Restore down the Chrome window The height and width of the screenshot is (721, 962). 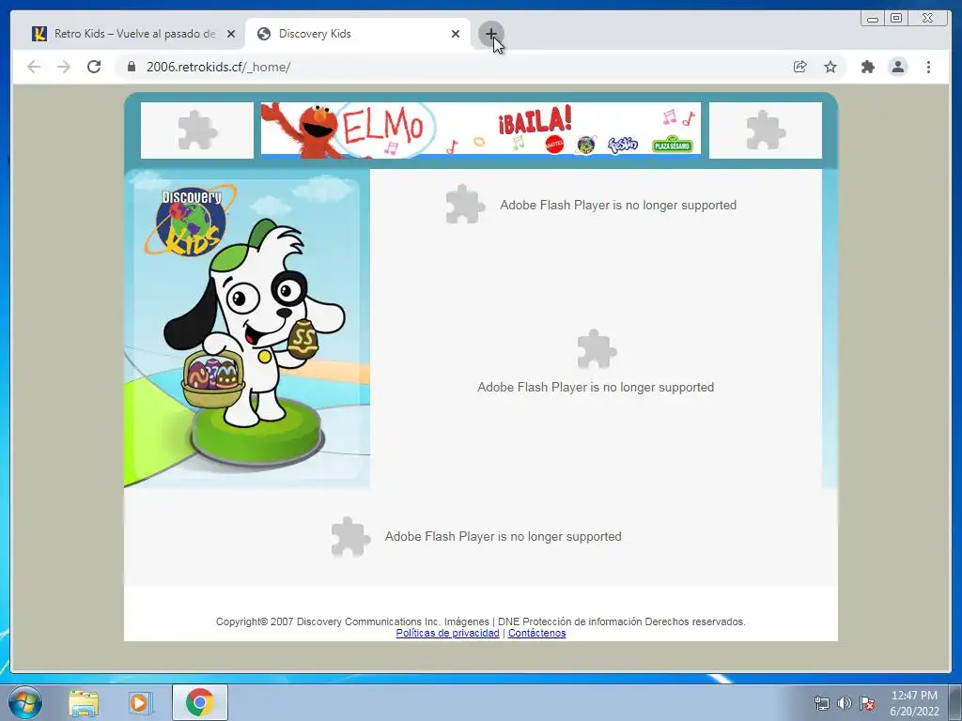(896, 19)
